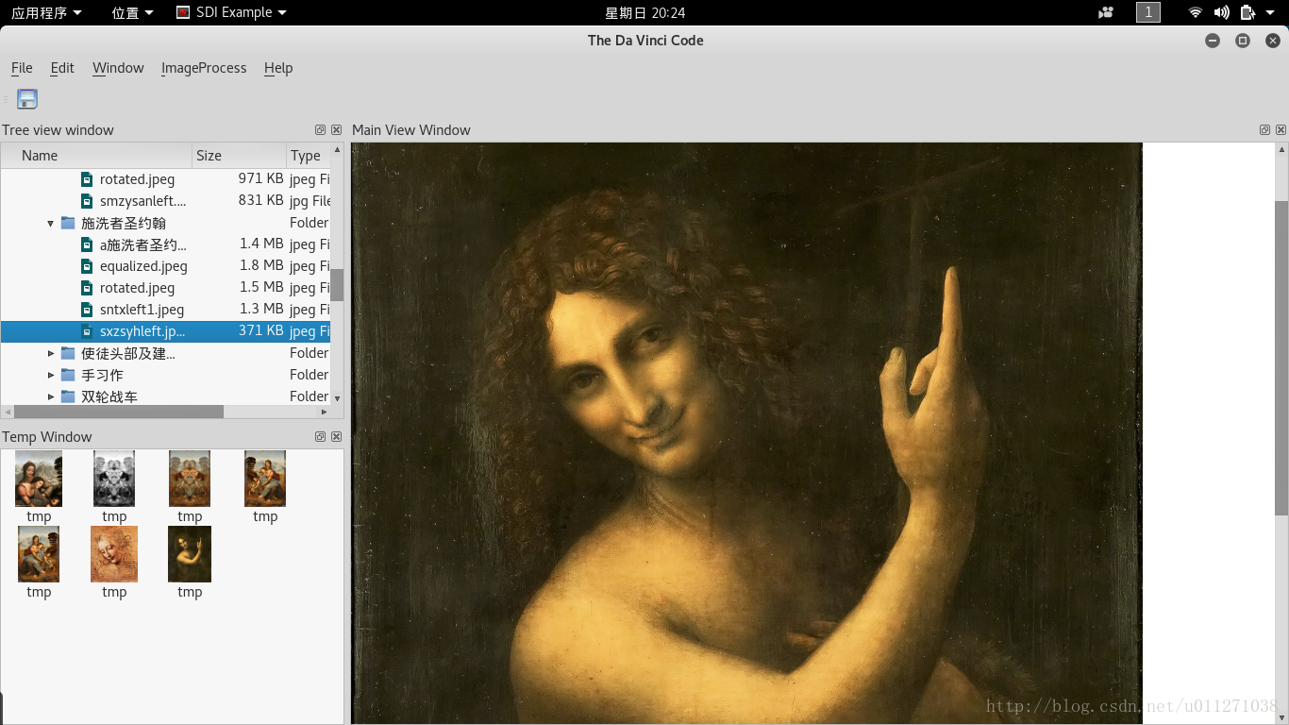Click main view scroll up arrow

click(x=1281, y=149)
